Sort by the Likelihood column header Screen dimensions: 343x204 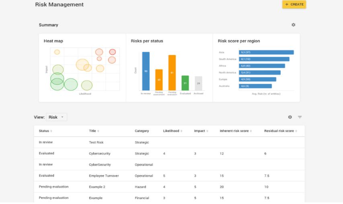click(x=173, y=131)
